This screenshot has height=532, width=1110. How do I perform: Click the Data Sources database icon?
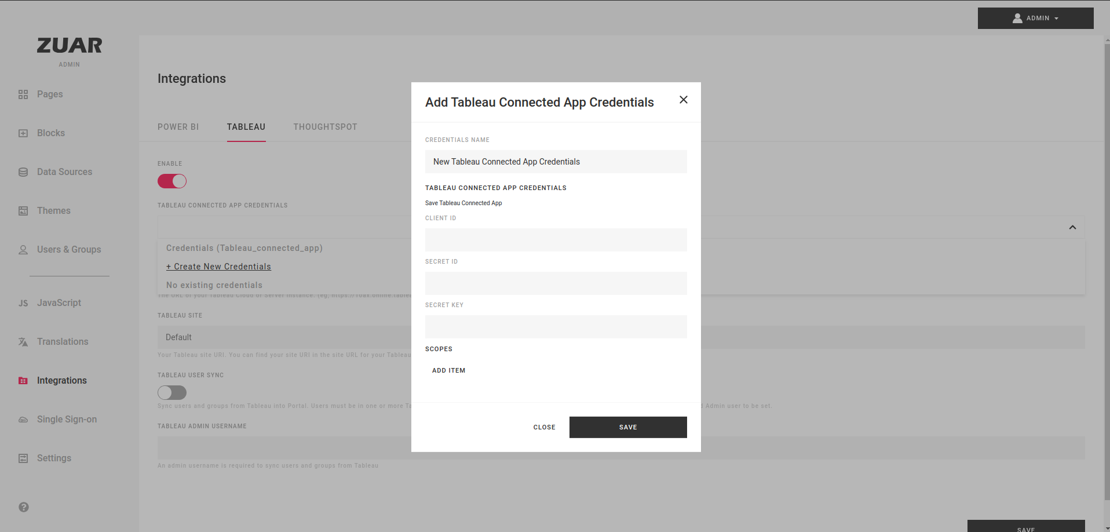23,172
